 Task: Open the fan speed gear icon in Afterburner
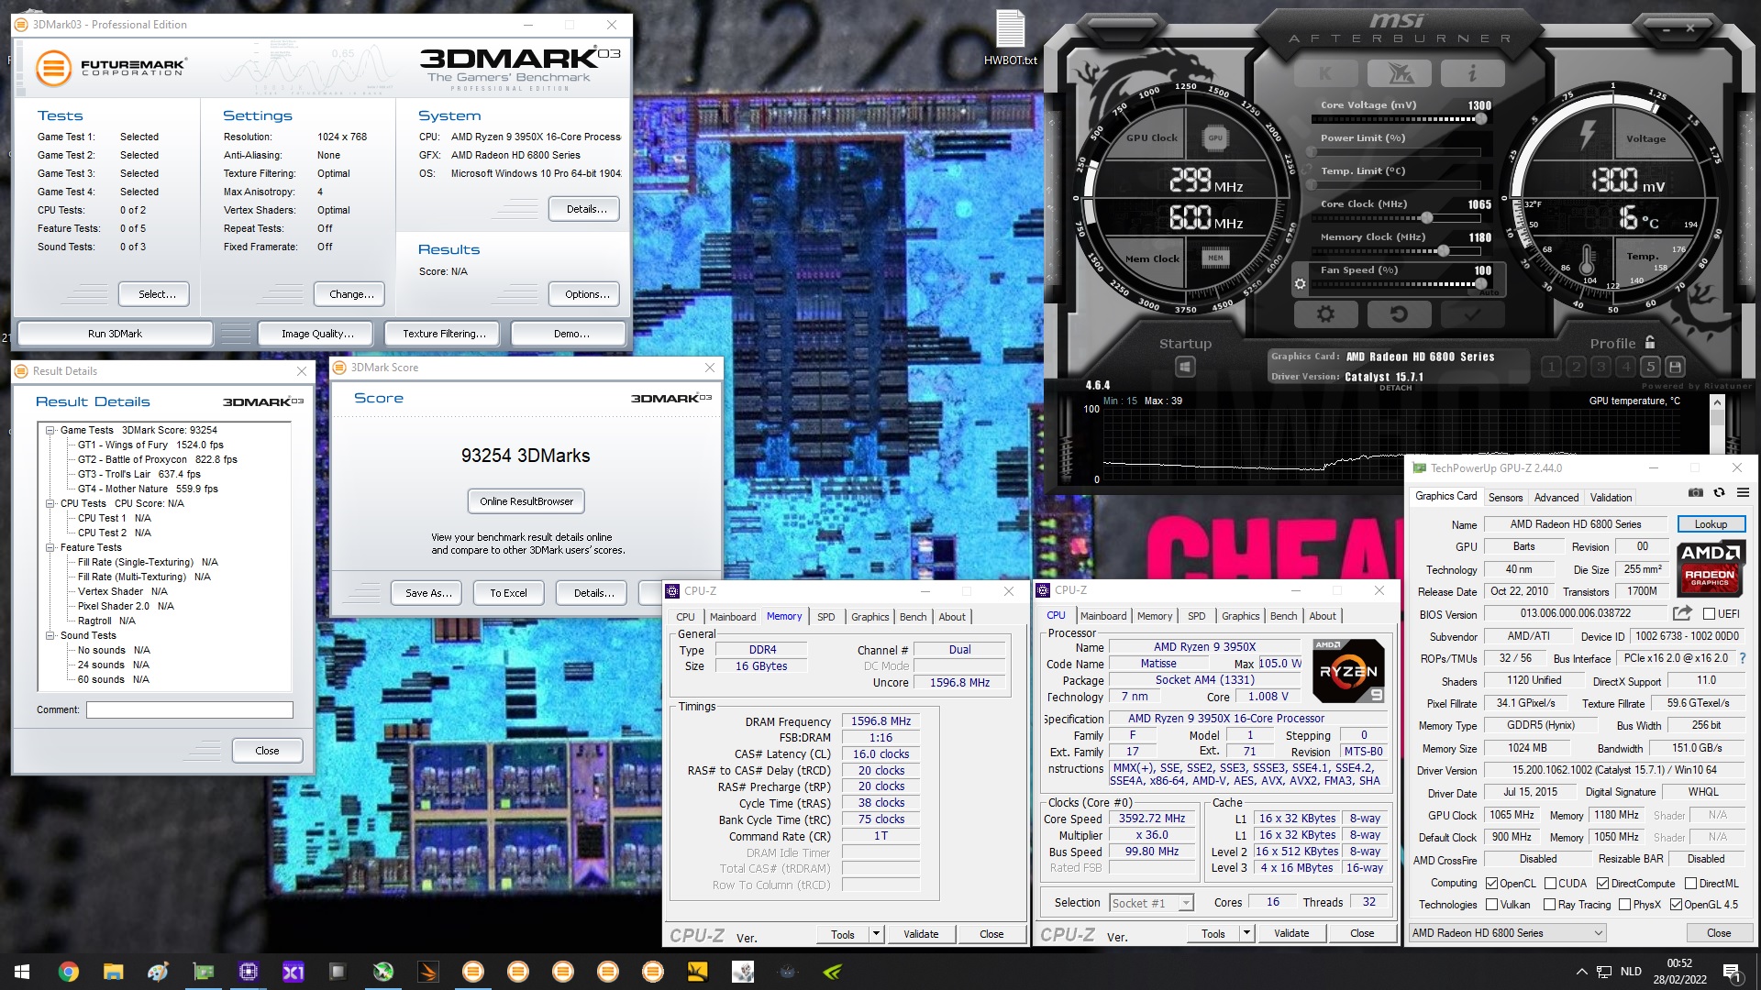[x=1300, y=284]
